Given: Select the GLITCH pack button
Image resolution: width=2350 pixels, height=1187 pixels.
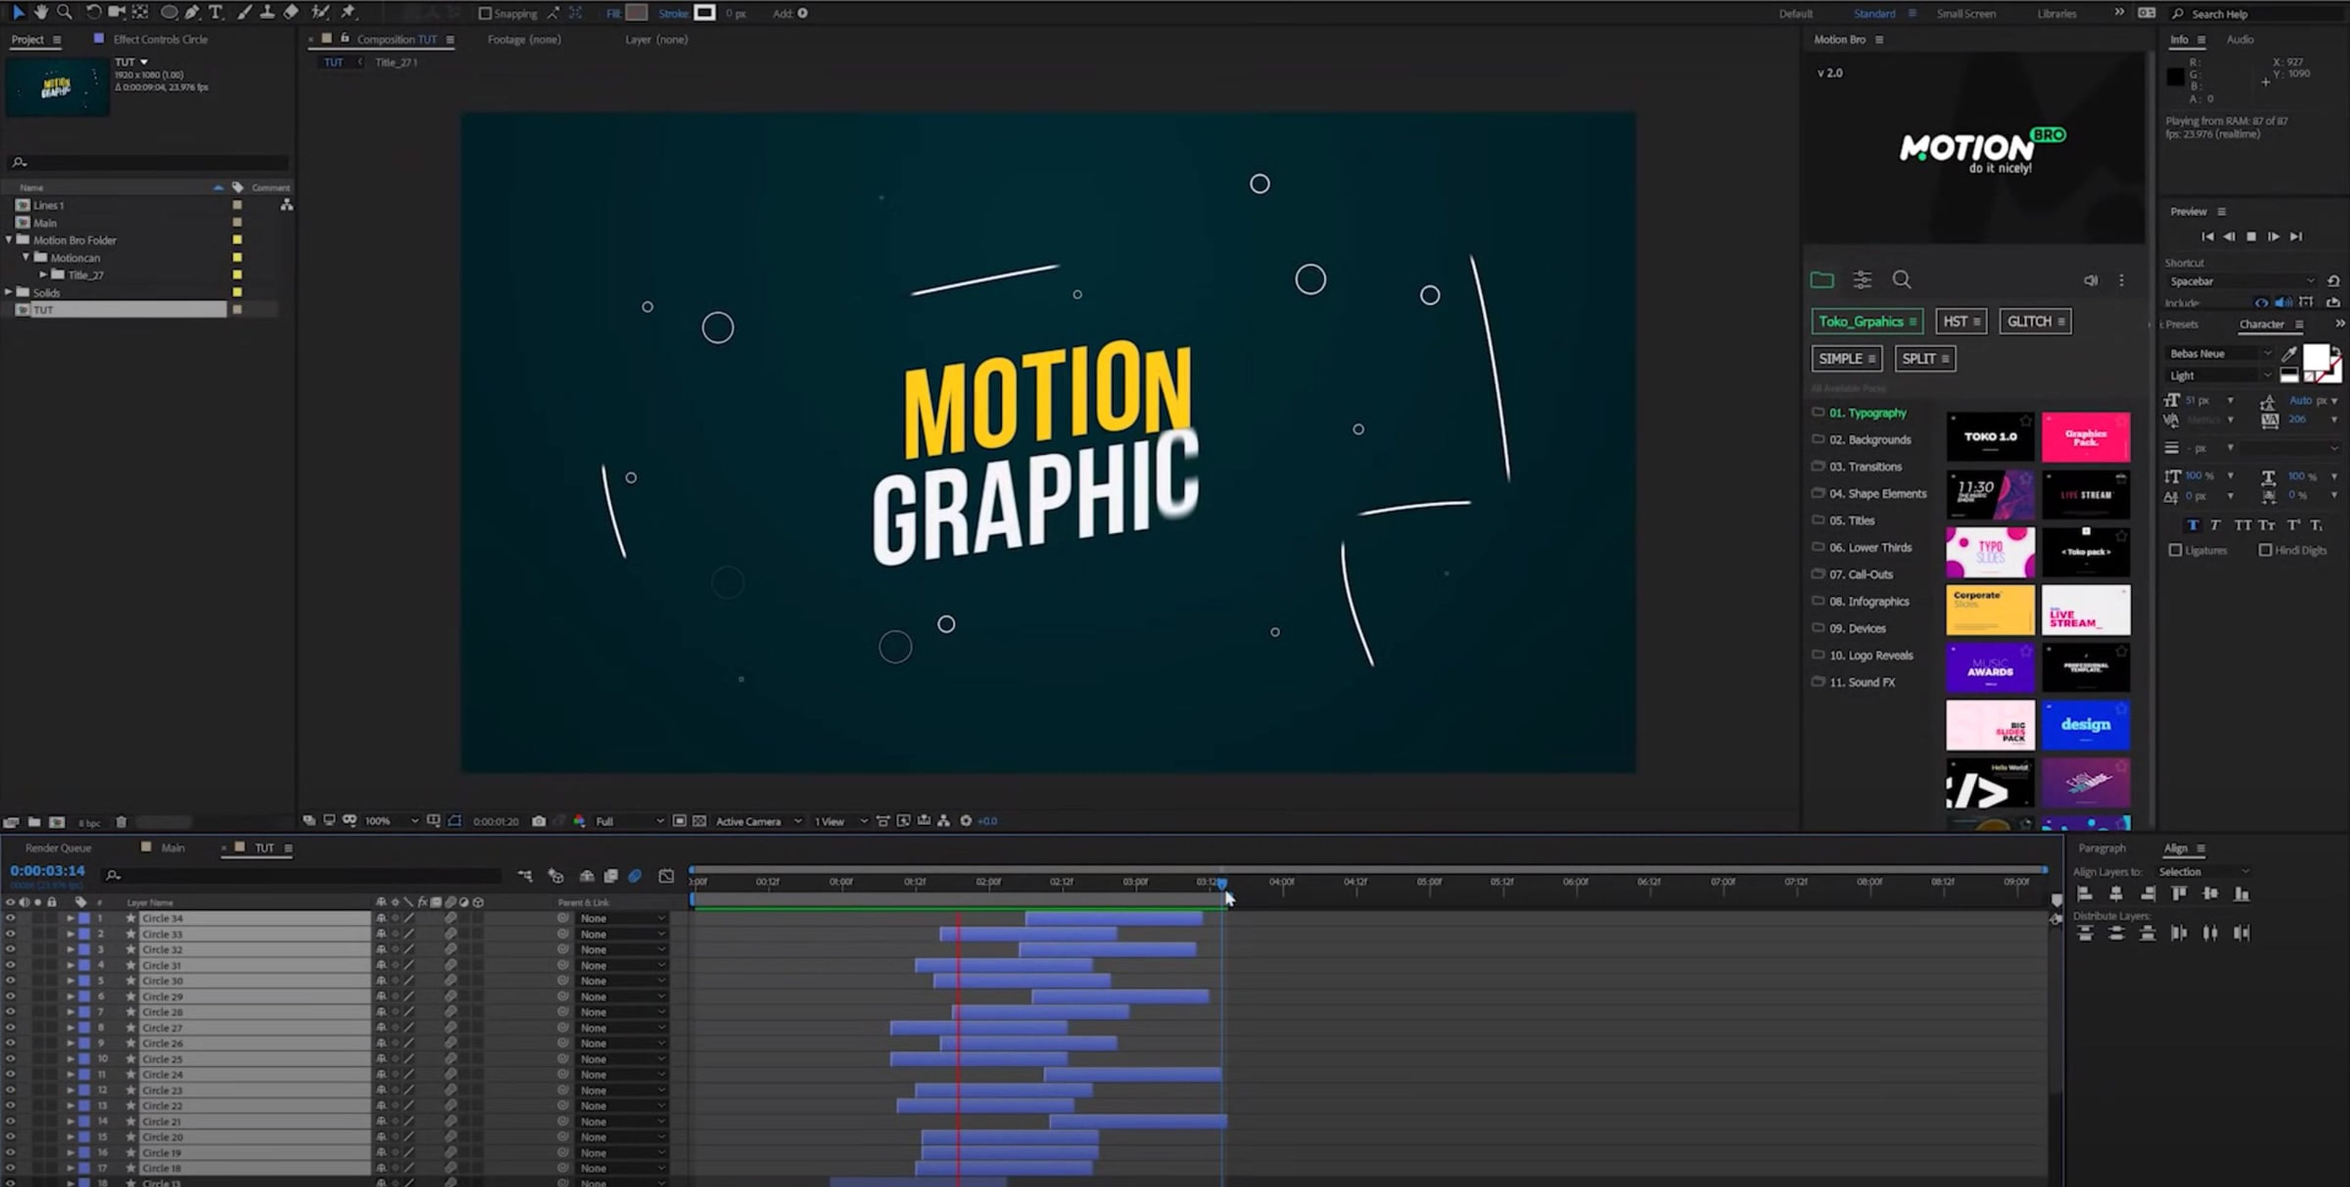Looking at the screenshot, I should [x=2034, y=321].
